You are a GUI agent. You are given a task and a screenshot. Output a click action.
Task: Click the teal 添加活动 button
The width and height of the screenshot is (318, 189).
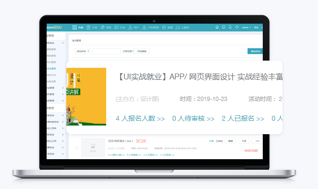point(255,51)
